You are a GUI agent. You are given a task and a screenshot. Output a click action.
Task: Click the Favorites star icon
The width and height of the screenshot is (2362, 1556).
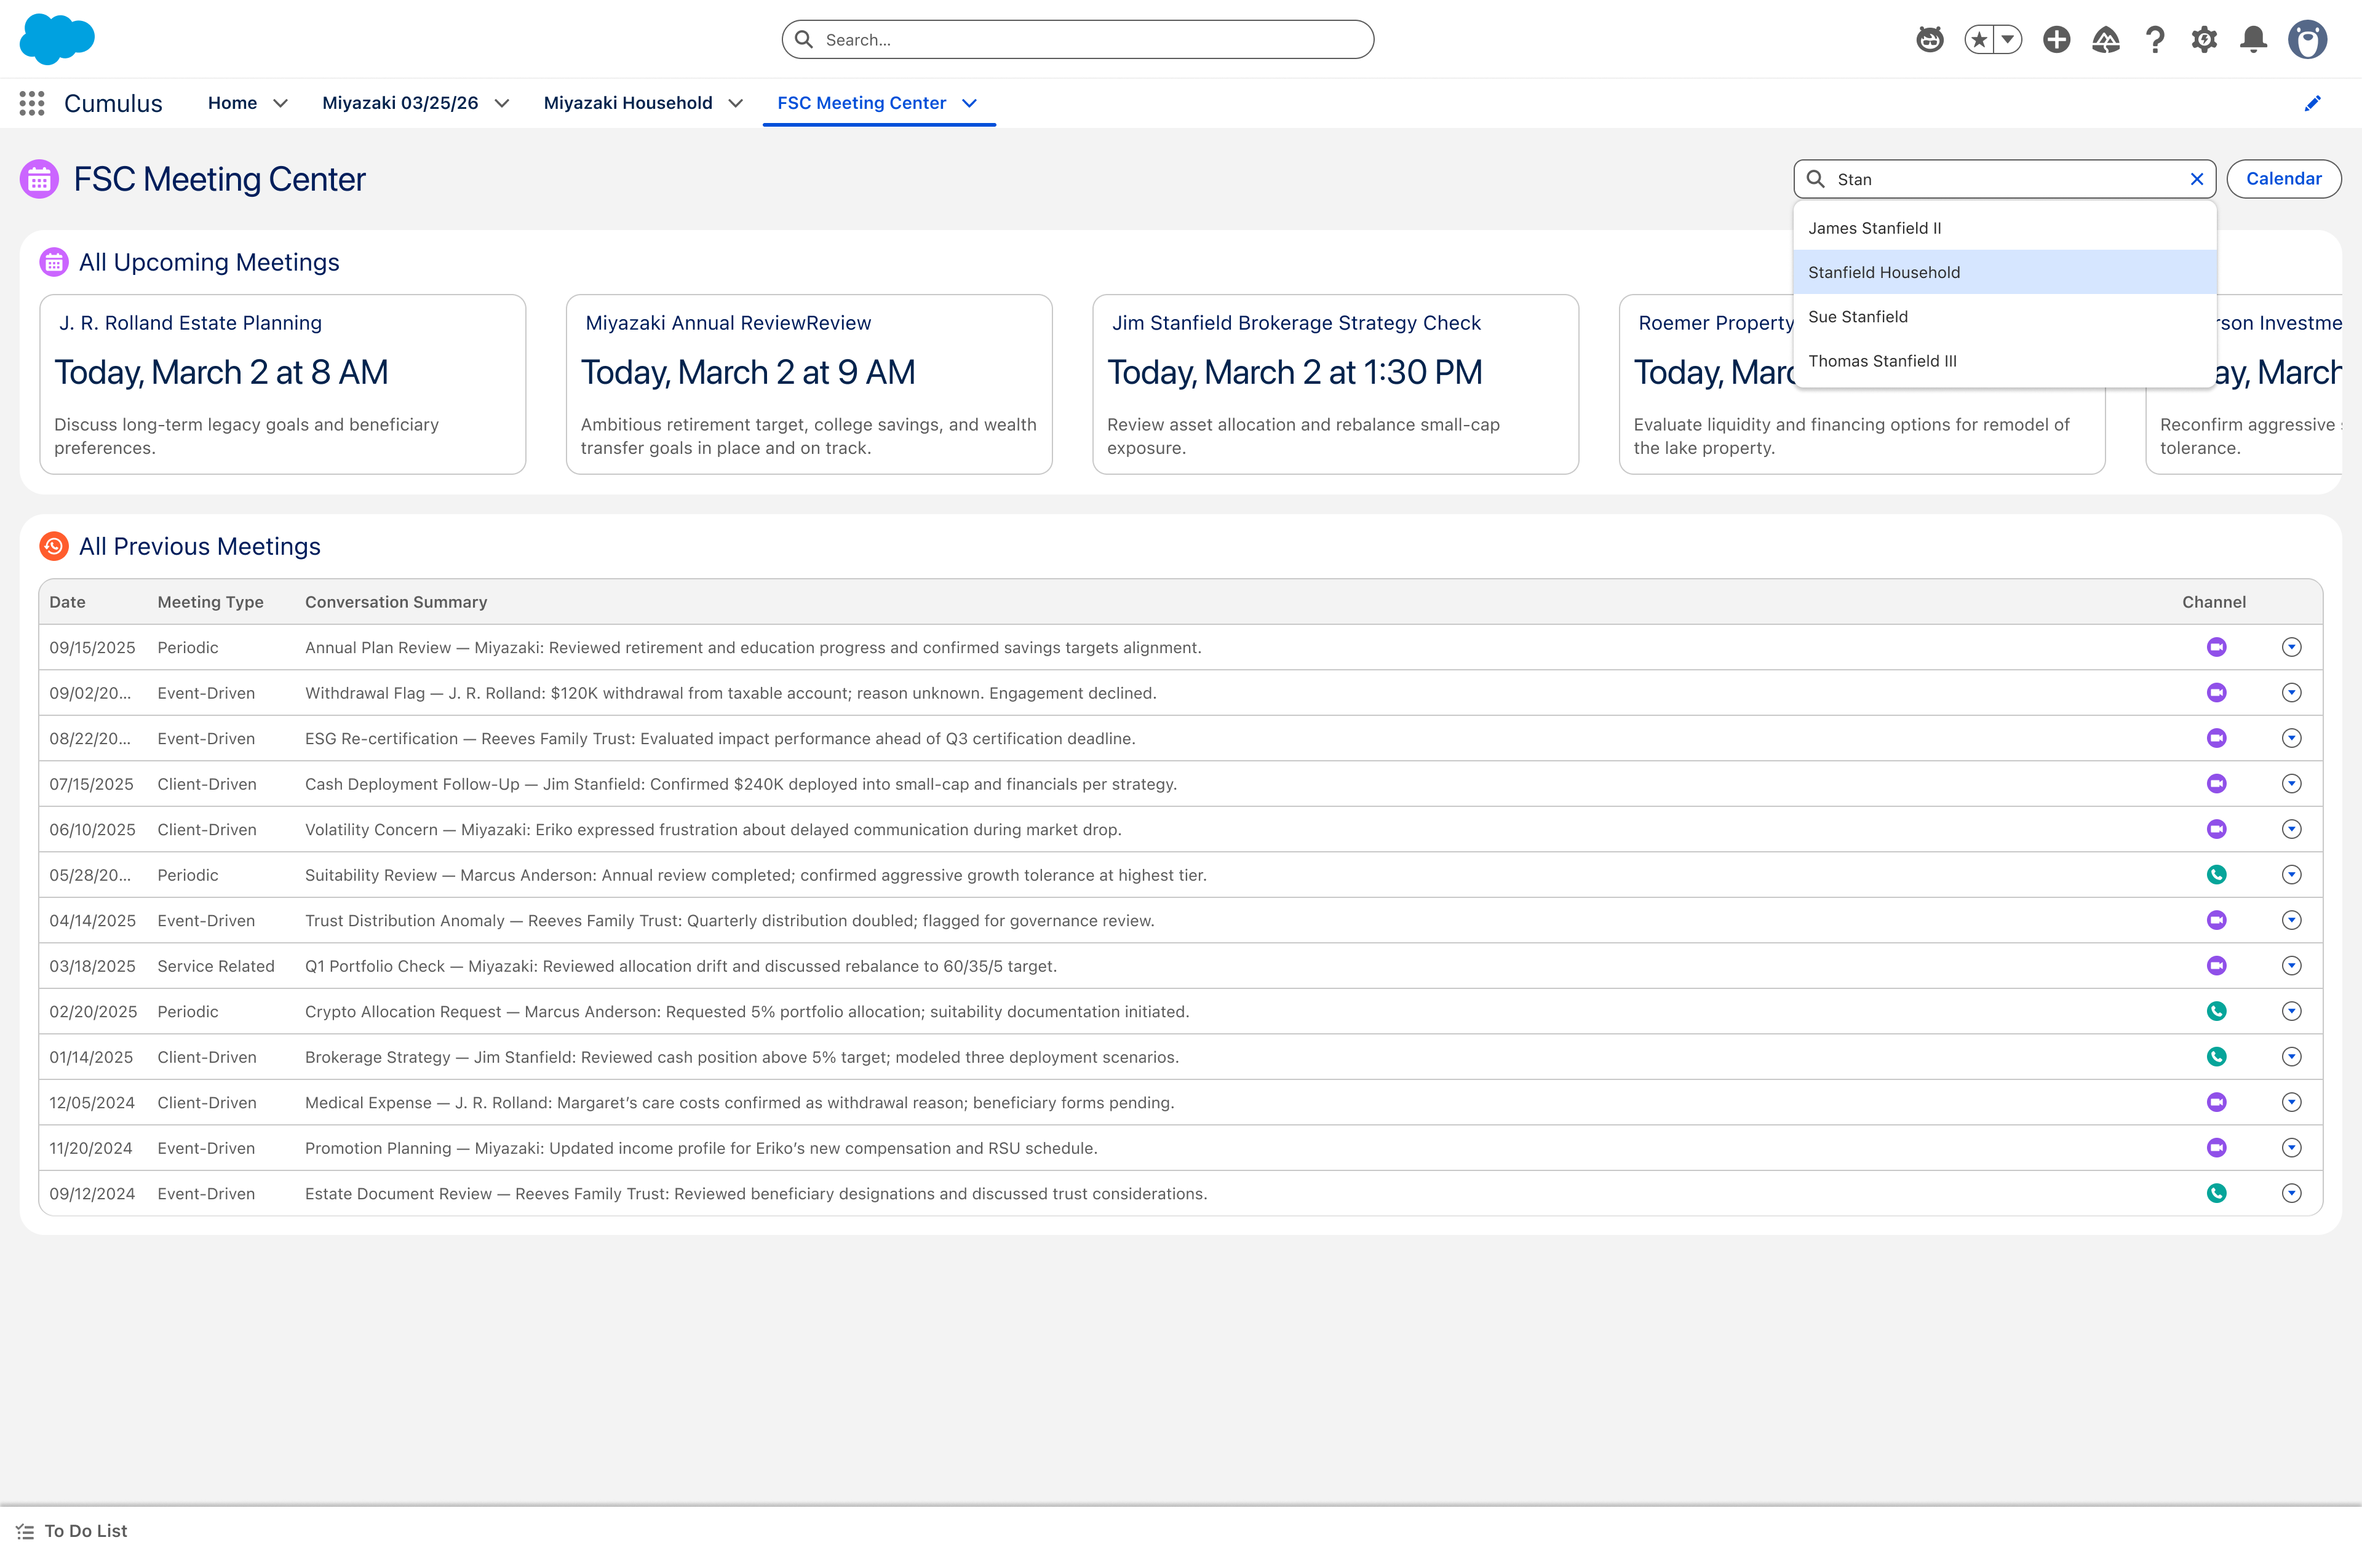[x=1979, y=40]
